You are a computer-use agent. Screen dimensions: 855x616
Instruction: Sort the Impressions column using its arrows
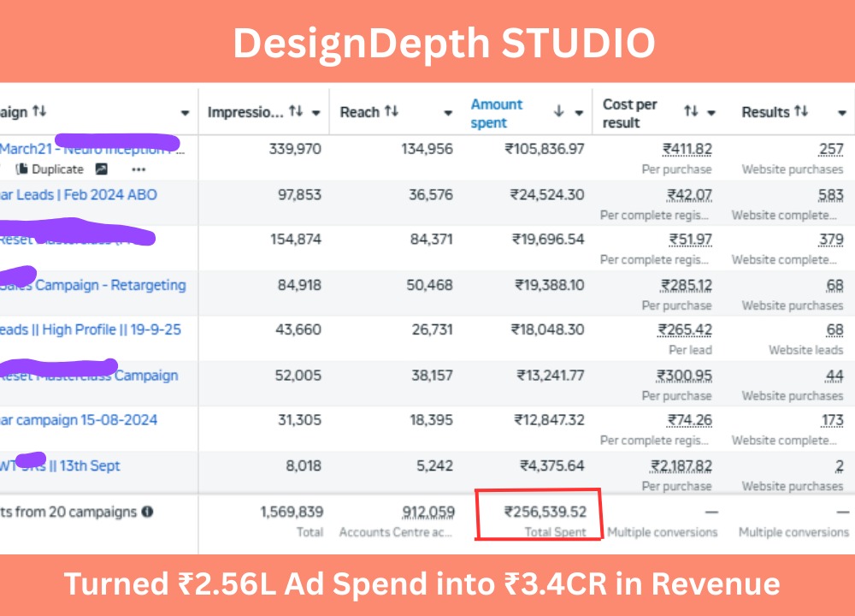coord(296,112)
